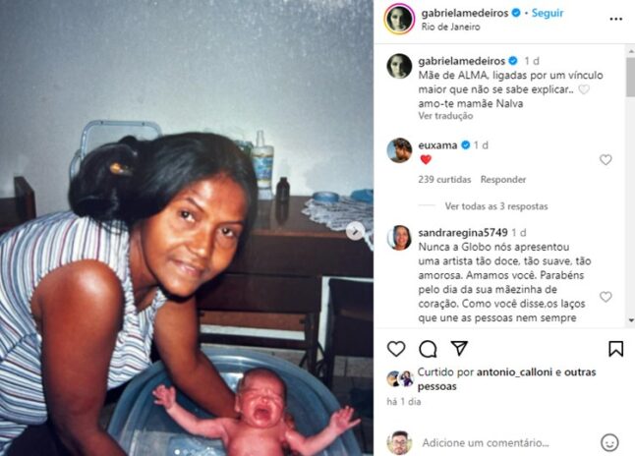
Task: Open gabrielamedeiros profile picture in header
Action: point(399,19)
